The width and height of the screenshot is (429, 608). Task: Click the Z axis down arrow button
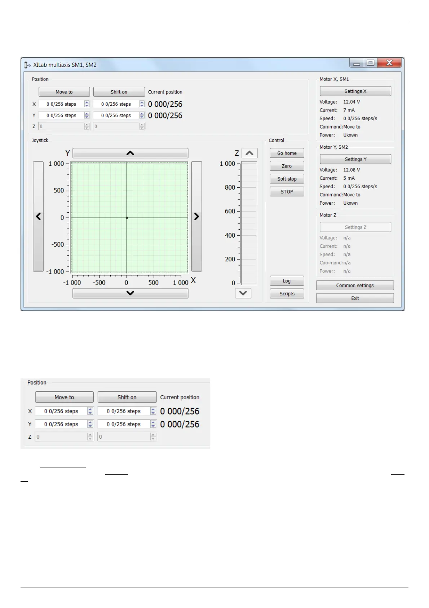(x=243, y=293)
